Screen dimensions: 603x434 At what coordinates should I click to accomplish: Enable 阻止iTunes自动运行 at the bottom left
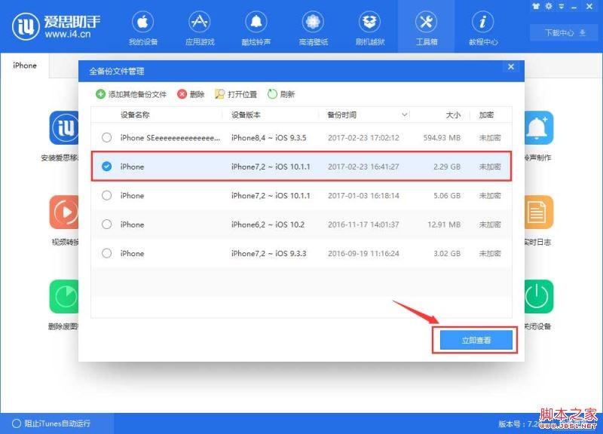(x=15, y=423)
